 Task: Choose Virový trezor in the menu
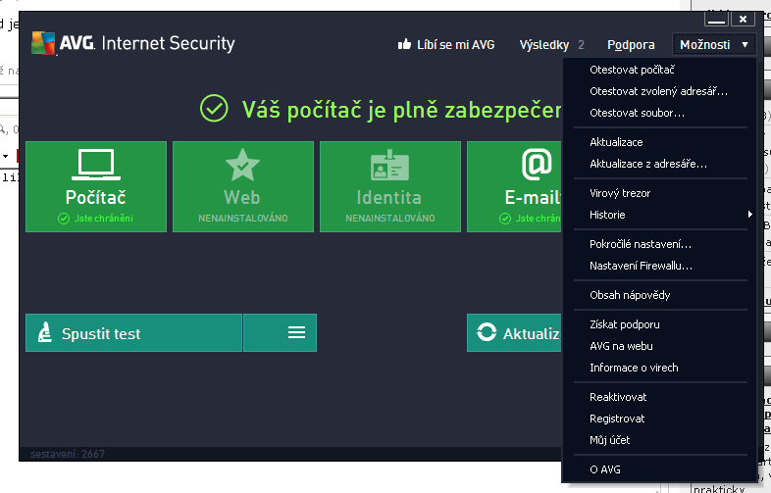coord(620,193)
